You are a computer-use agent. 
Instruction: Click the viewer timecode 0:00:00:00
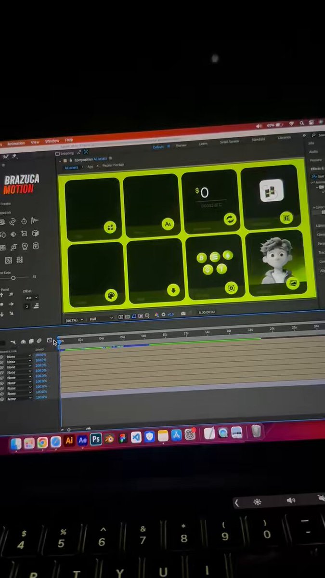click(x=207, y=312)
